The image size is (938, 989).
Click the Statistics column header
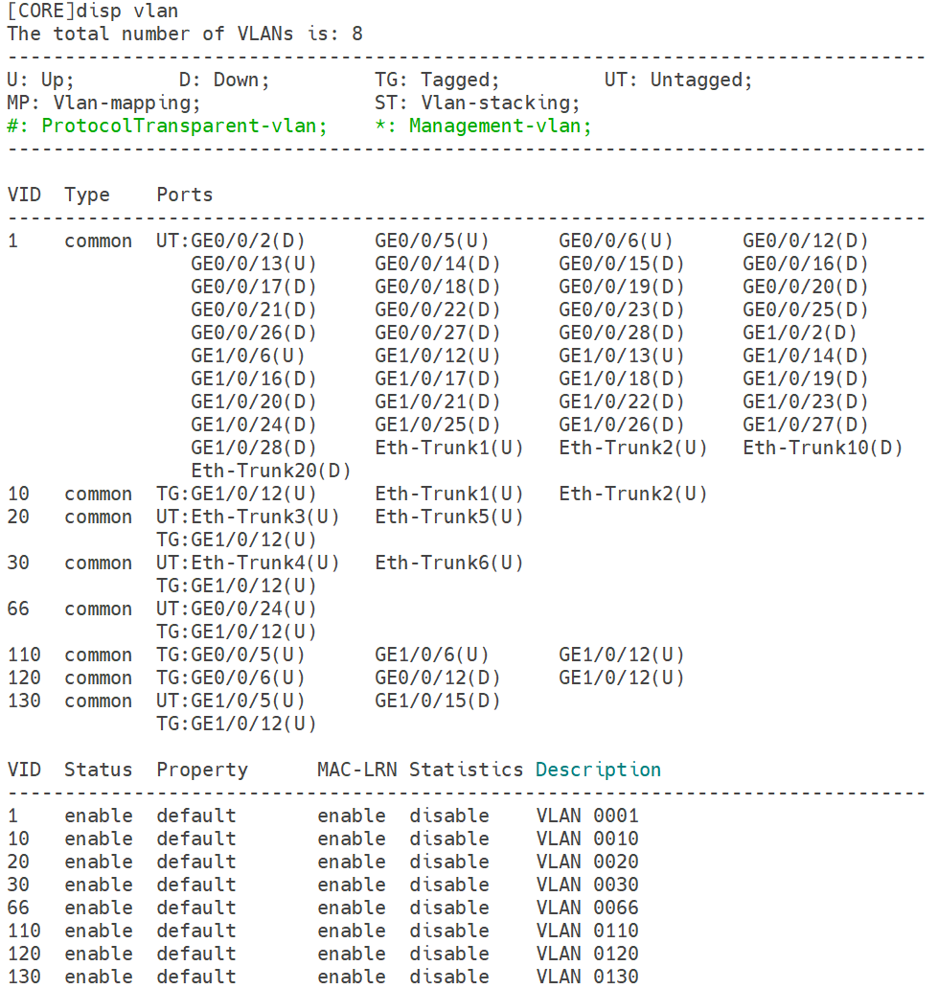pyautogui.click(x=466, y=770)
